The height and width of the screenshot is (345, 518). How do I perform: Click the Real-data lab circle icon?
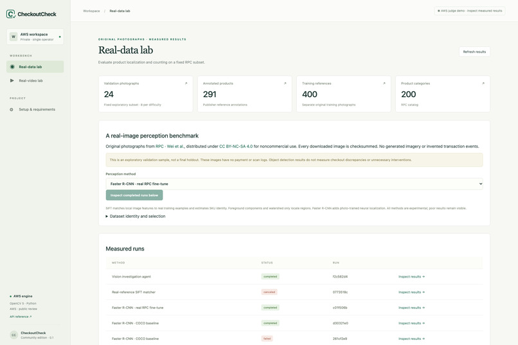pos(12,67)
